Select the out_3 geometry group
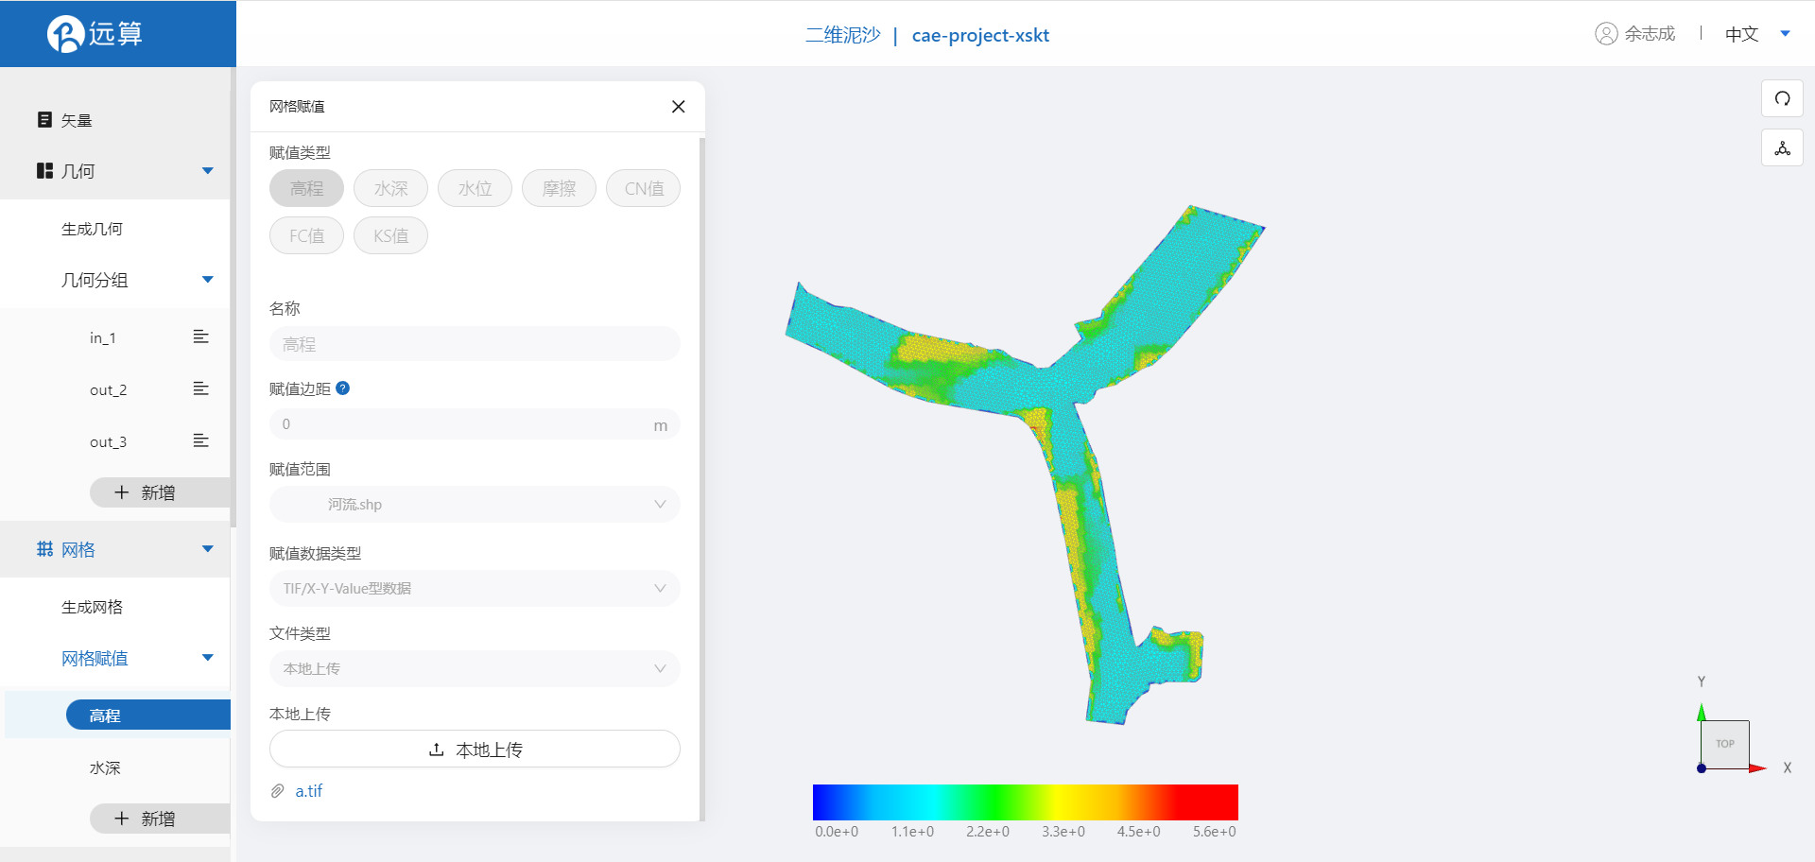 108,441
